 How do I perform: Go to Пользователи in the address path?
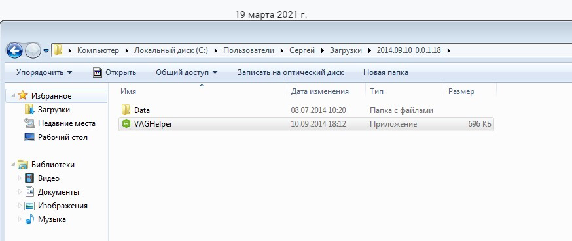(x=249, y=50)
